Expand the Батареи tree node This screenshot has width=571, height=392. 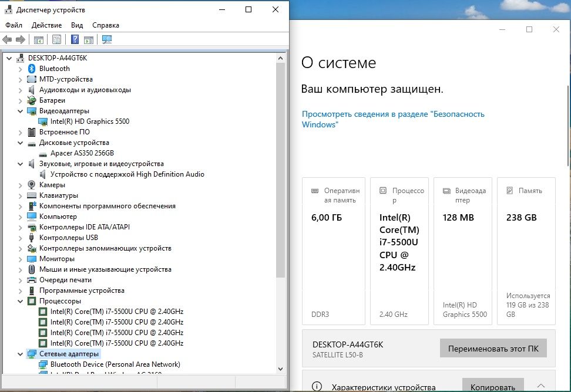tap(21, 100)
